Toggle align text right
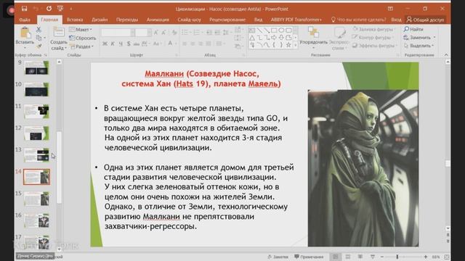This screenshot has width=465, height=261. (201, 43)
